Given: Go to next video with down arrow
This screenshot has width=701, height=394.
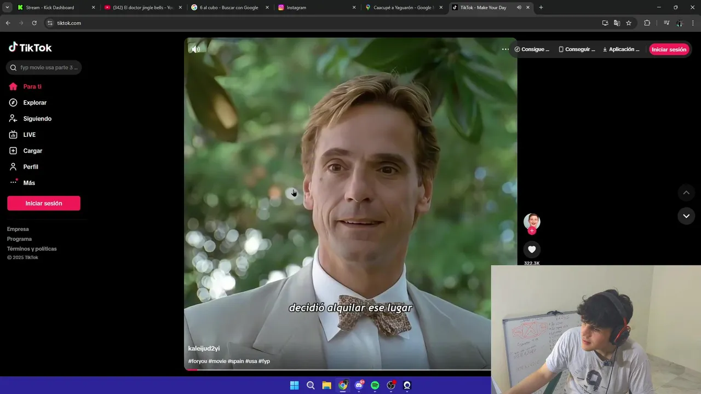Looking at the screenshot, I should click(x=686, y=216).
